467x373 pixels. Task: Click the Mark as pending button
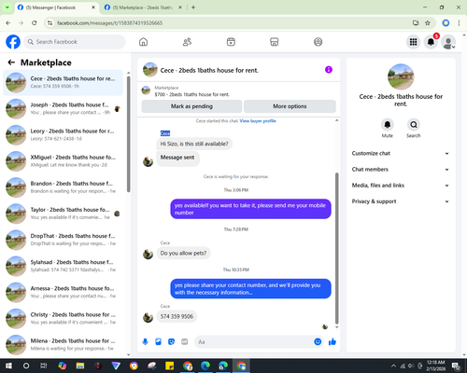191,106
